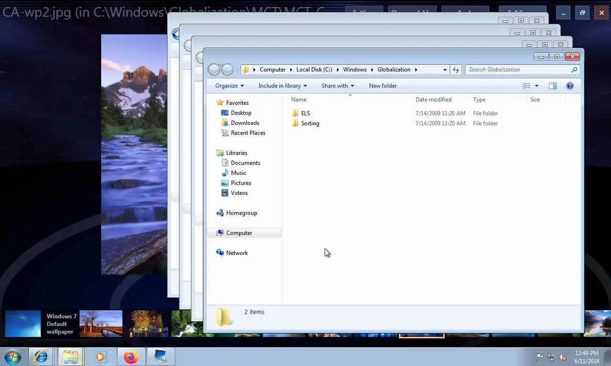Open the address bar history dropdown
Image resolution: width=611 pixels, height=366 pixels.
(x=445, y=70)
